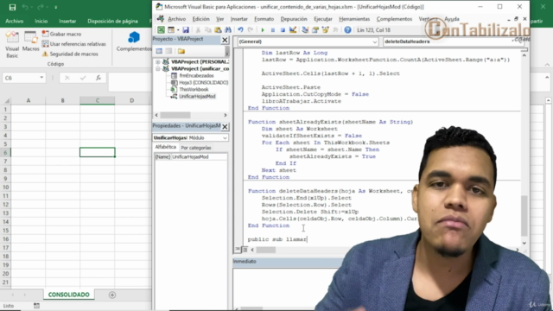Open Find with the binoculars icon
553x311 pixels.
[228, 30]
